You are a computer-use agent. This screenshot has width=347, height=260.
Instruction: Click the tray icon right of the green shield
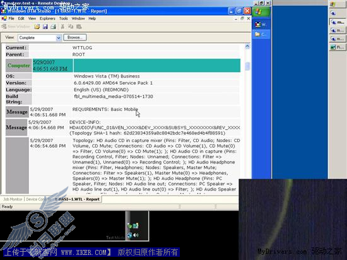point(136,225)
